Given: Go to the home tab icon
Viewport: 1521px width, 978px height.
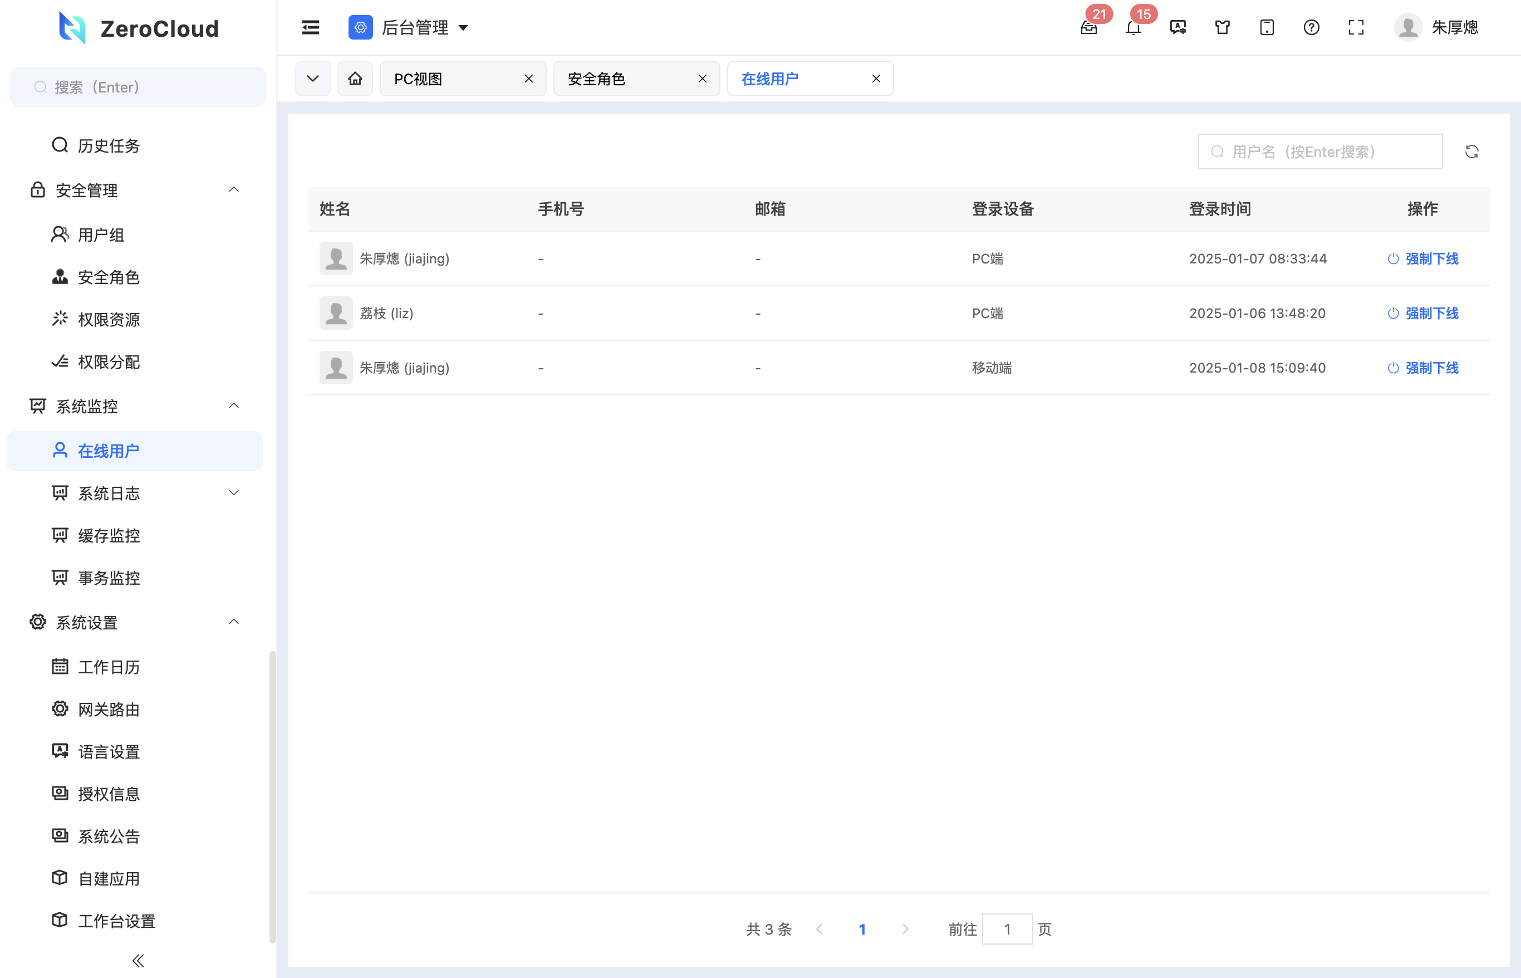Looking at the screenshot, I should tap(355, 79).
